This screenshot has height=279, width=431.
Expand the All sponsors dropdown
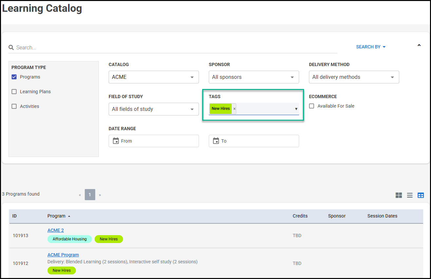(x=254, y=77)
